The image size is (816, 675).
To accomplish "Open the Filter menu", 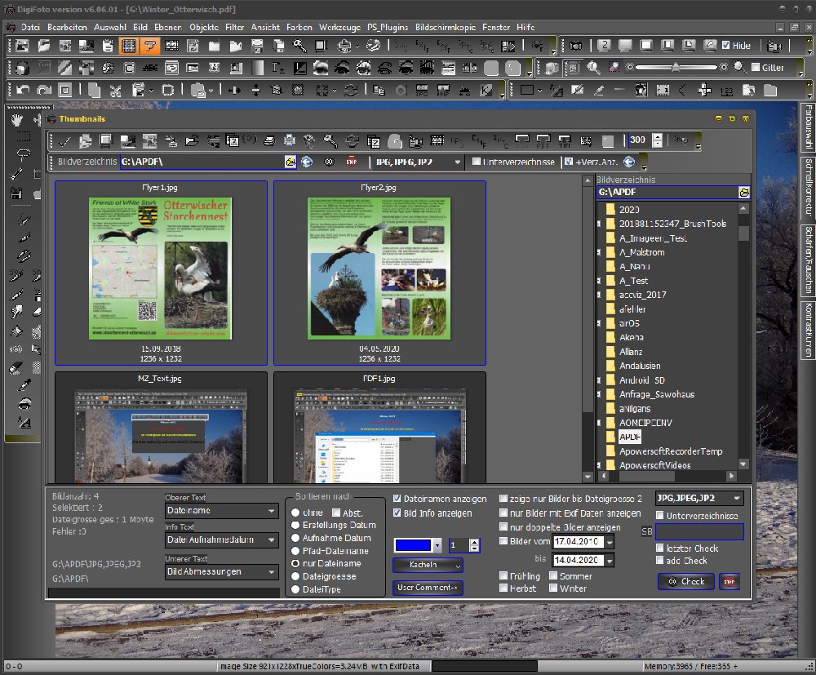I will (234, 27).
